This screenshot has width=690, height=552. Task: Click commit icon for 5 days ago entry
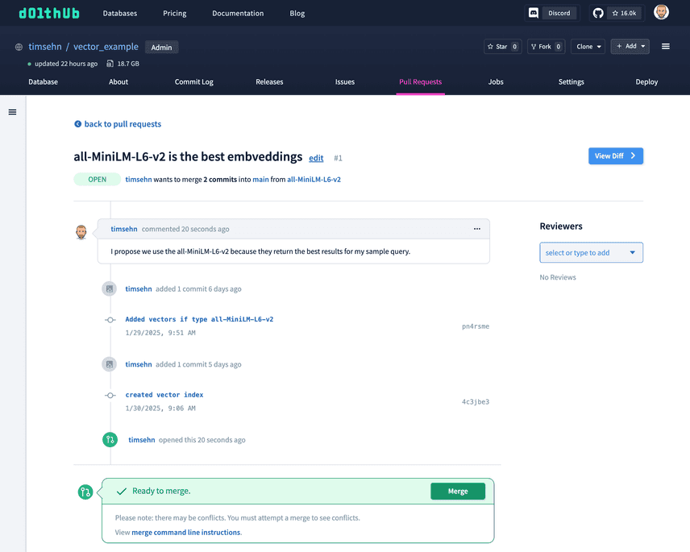(109, 364)
